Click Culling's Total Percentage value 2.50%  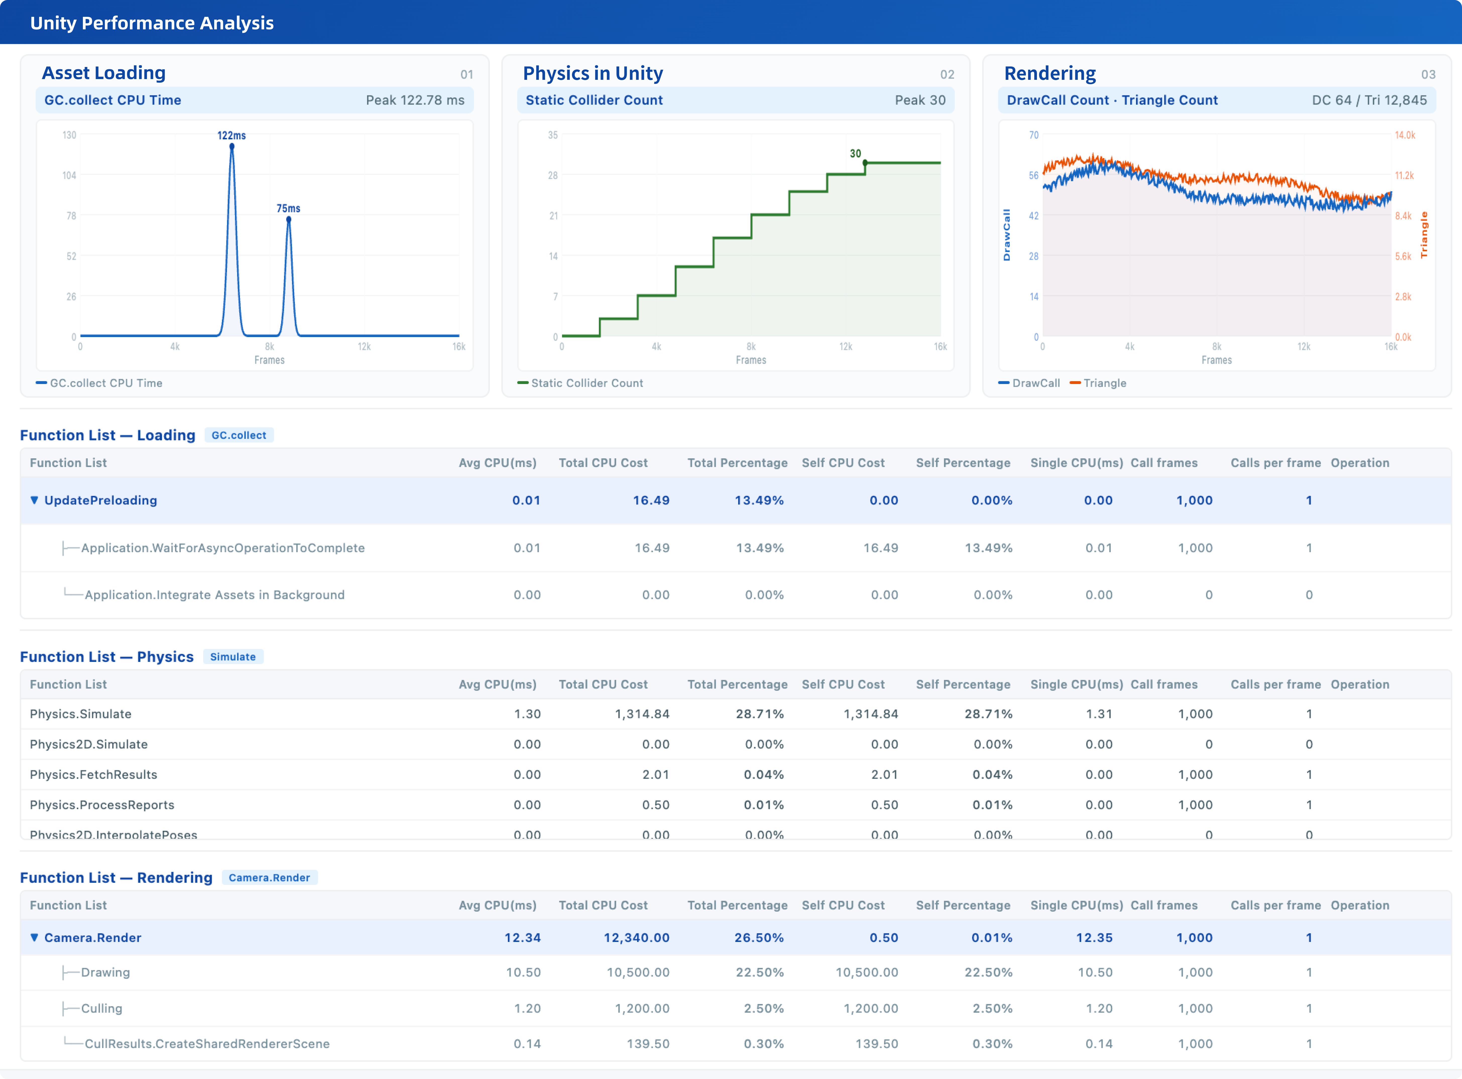pos(764,1008)
